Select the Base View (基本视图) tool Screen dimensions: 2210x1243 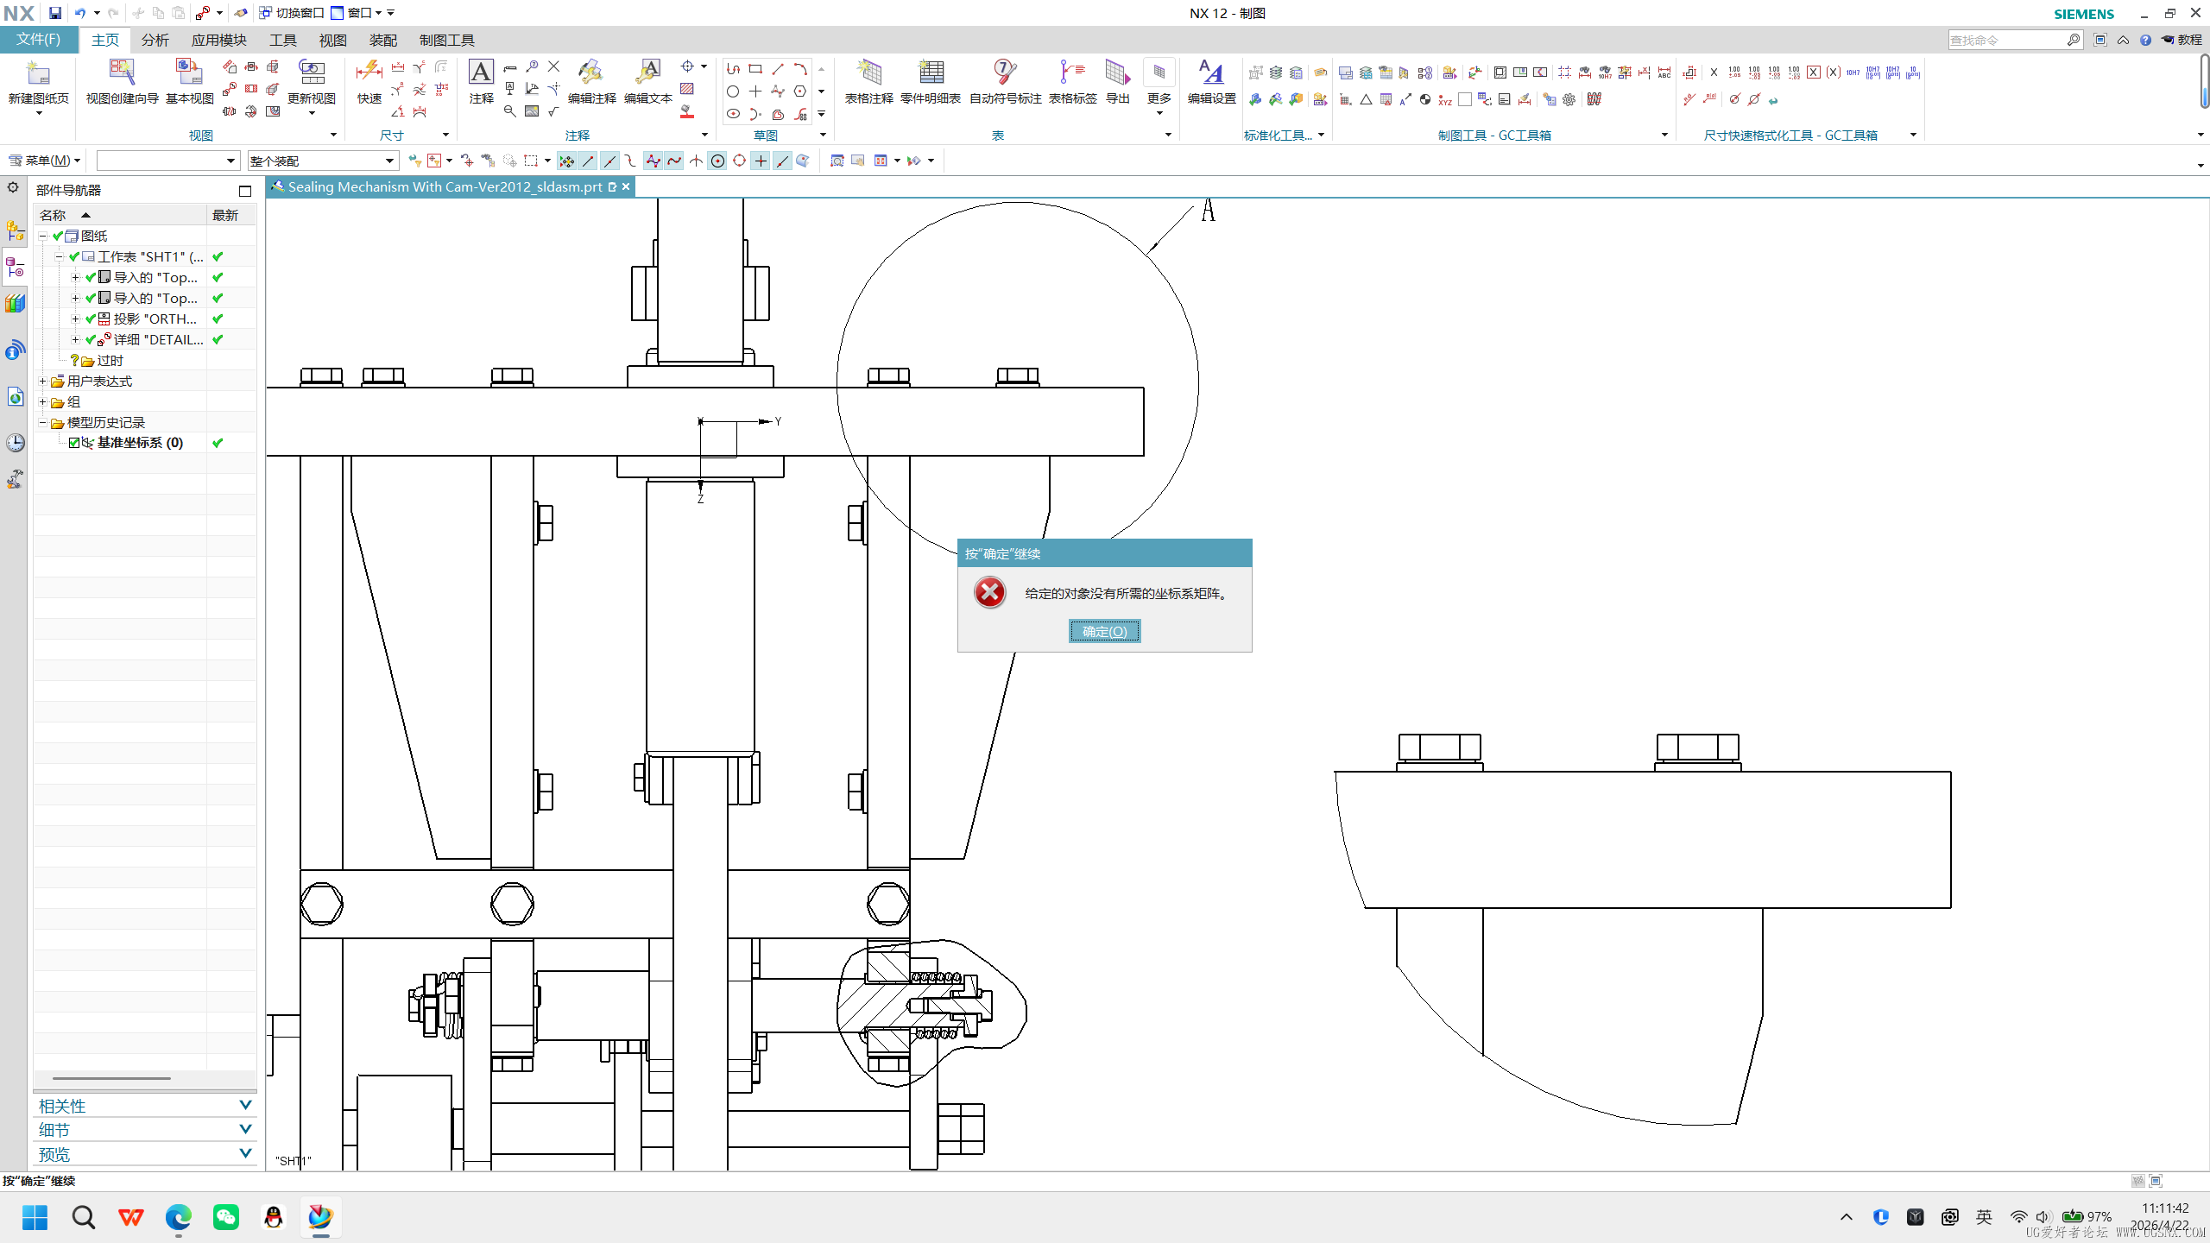[x=189, y=73]
